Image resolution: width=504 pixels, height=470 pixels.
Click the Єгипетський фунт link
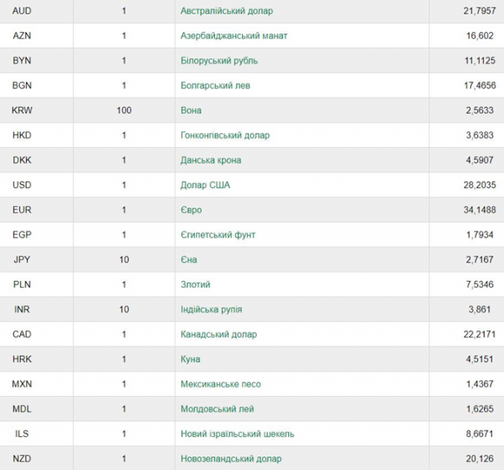coord(218,235)
